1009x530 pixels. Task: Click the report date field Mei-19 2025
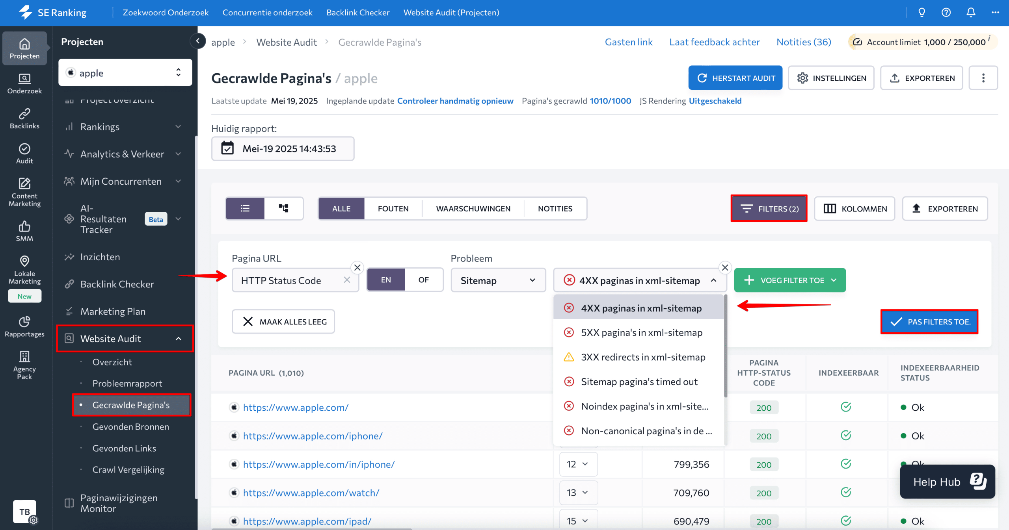283,148
